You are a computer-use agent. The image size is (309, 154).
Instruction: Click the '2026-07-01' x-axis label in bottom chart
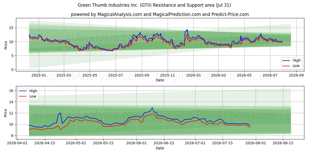pyautogui.click(x=195, y=143)
